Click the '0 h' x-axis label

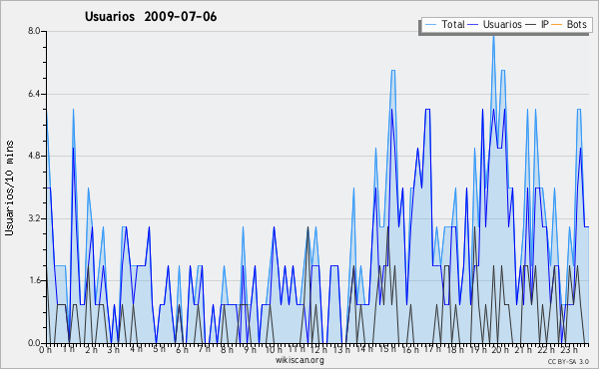click(46, 350)
